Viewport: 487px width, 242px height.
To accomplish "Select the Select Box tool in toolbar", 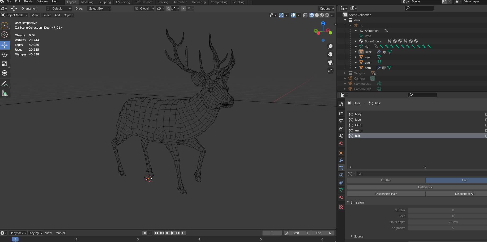I will tap(5, 25).
